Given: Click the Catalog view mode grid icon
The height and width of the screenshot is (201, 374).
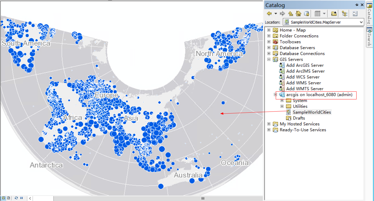Looking at the screenshot, I should (x=317, y=14).
